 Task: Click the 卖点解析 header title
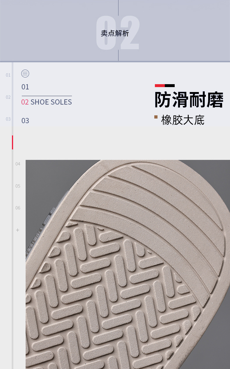[115, 33]
